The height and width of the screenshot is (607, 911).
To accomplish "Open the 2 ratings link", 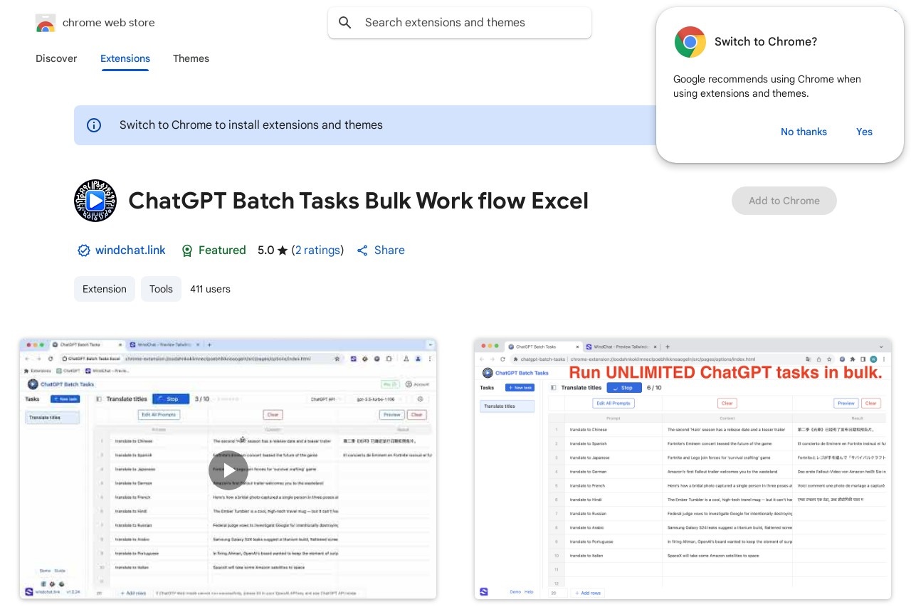I will 317,250.
